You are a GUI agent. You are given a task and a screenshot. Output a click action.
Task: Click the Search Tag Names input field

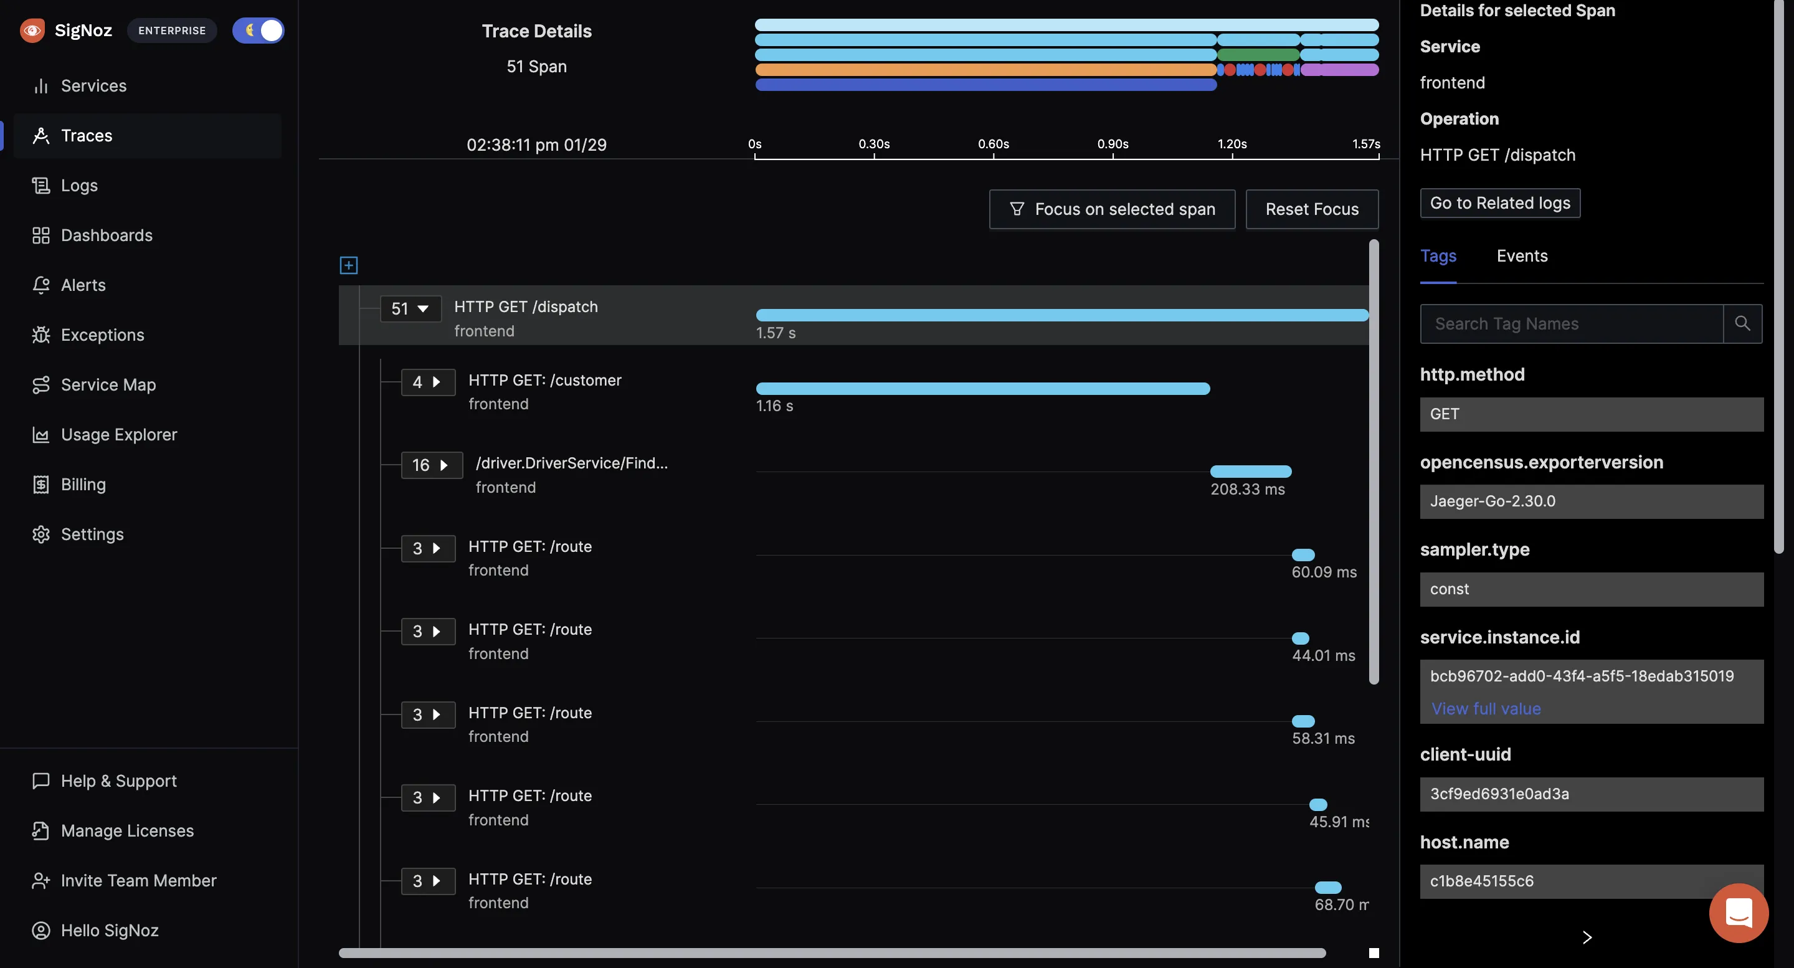(x=1569, y=323)
